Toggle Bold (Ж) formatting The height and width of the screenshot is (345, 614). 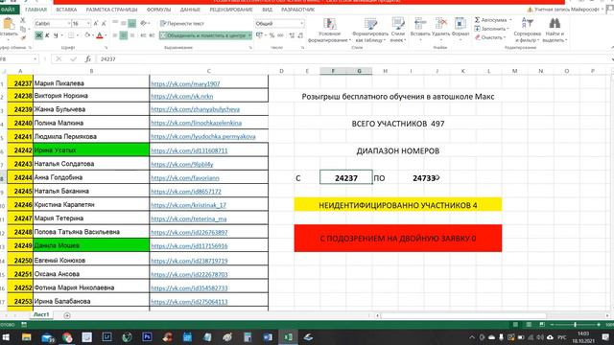pyautogui.click(x=38, y=35)
